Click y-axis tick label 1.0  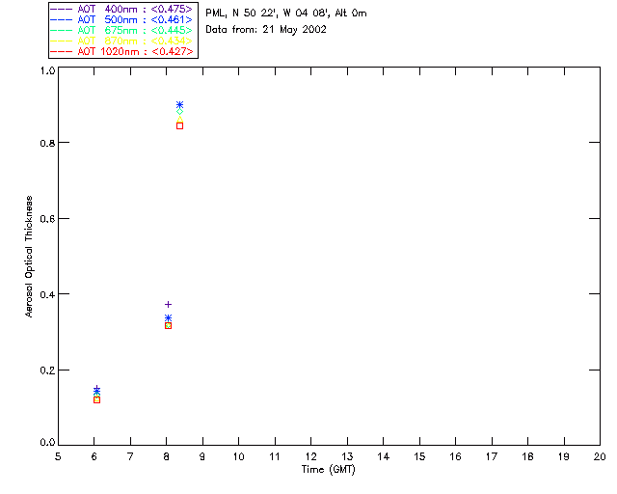(47, 70)
